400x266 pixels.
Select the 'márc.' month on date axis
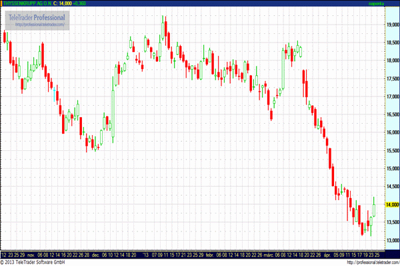[x=267, y=255]
